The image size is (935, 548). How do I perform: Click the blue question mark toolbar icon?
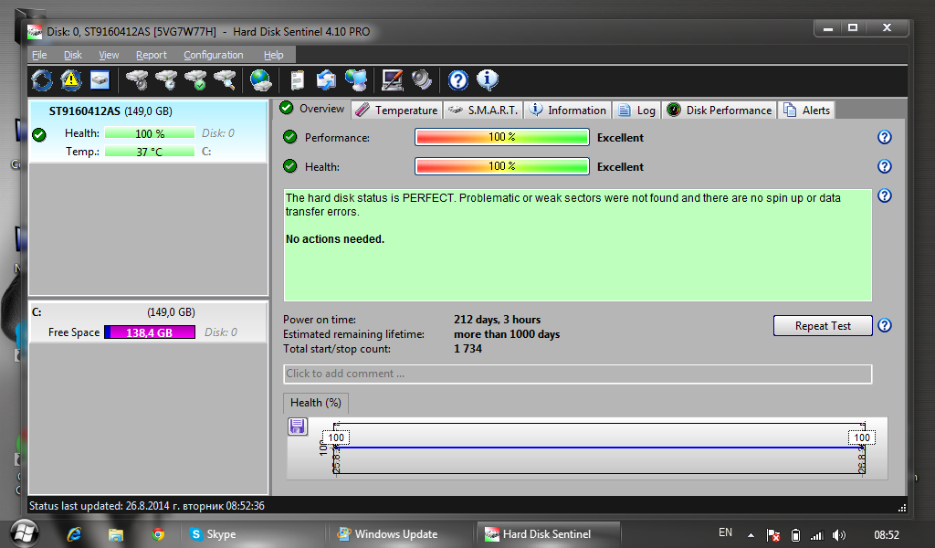pos(458,79)
